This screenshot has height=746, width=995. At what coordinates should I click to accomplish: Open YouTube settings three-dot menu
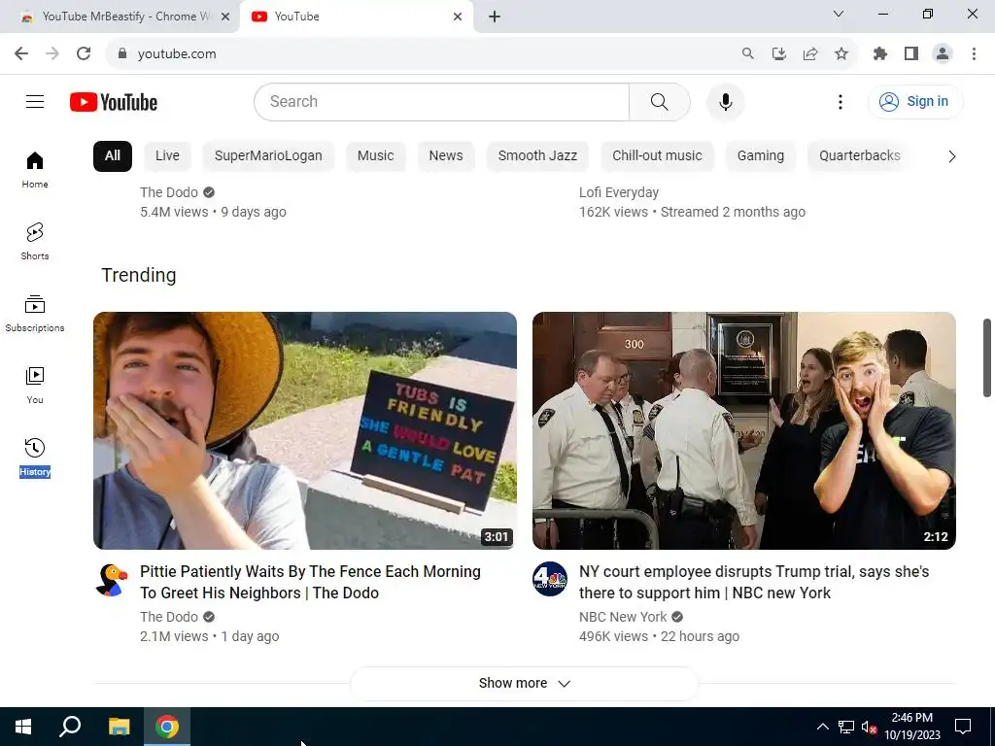[x=841, y=101]
